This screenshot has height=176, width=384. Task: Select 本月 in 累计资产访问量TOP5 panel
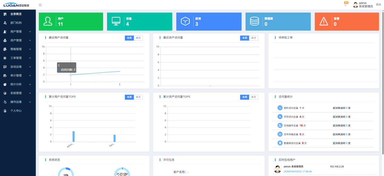[x=254, y=97]
